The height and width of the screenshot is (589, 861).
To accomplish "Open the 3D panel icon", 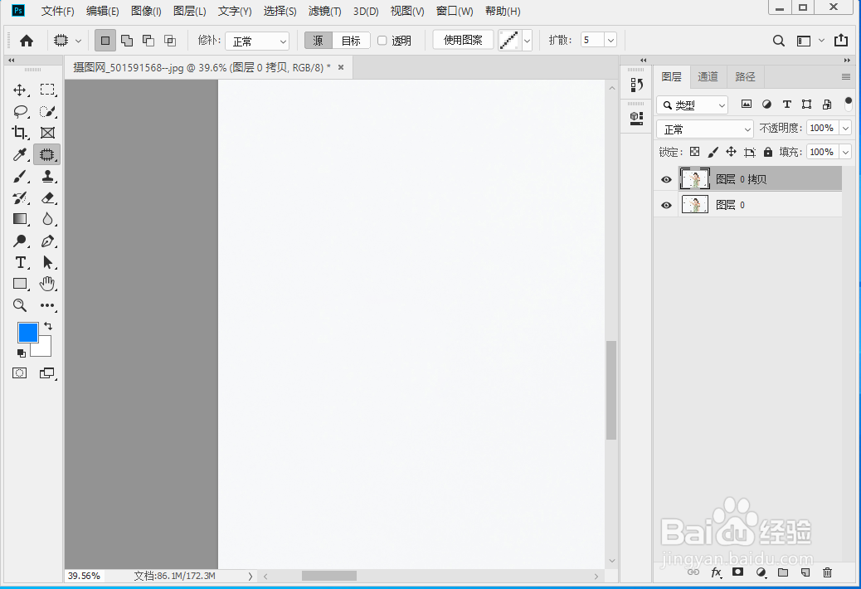I will pos(636,118).
